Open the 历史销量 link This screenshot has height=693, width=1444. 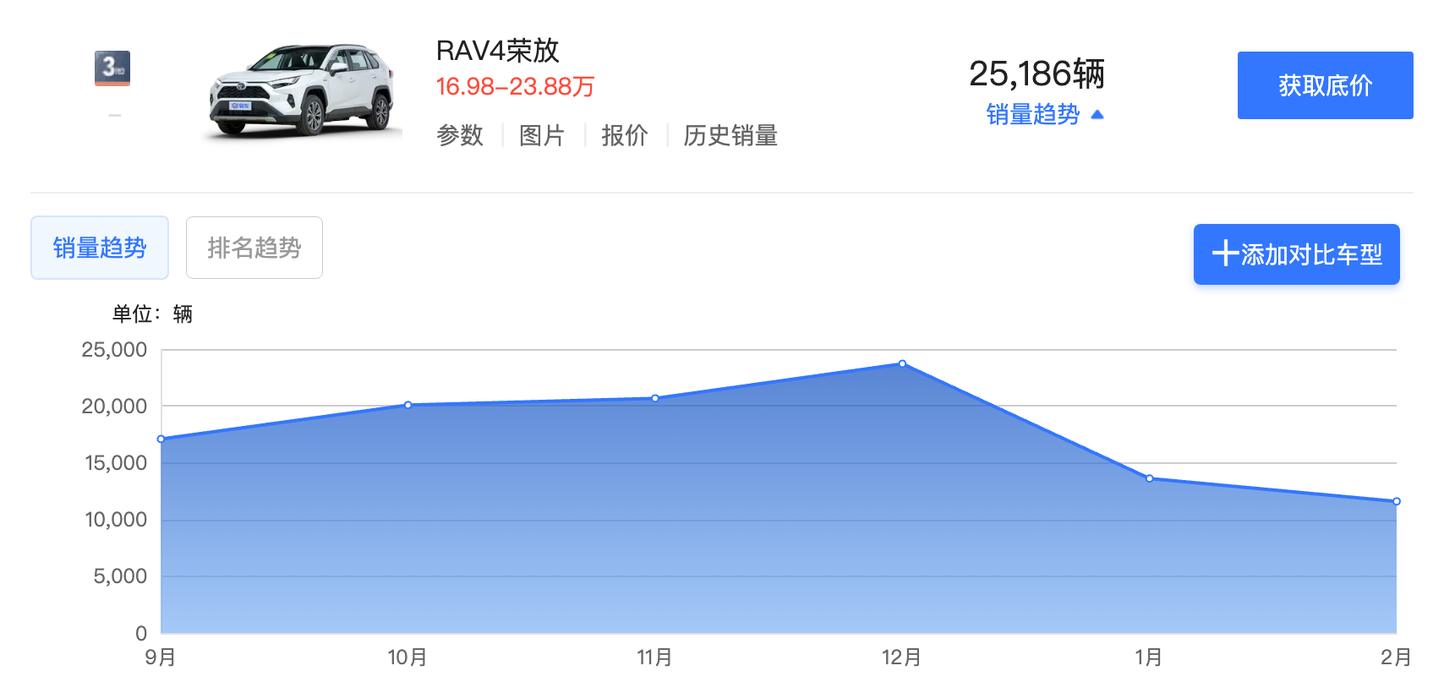pyautogui.click(x=730, y=135)
